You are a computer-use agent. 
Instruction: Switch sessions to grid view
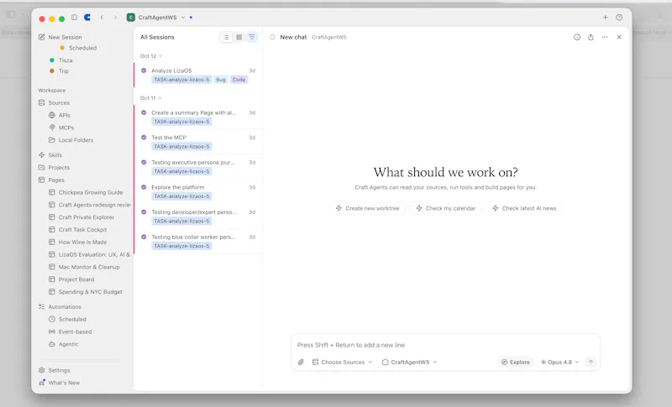(x=239, y=37)
